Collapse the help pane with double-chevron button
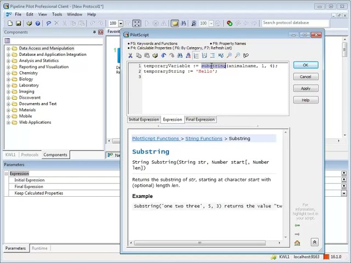 (314, 242)
